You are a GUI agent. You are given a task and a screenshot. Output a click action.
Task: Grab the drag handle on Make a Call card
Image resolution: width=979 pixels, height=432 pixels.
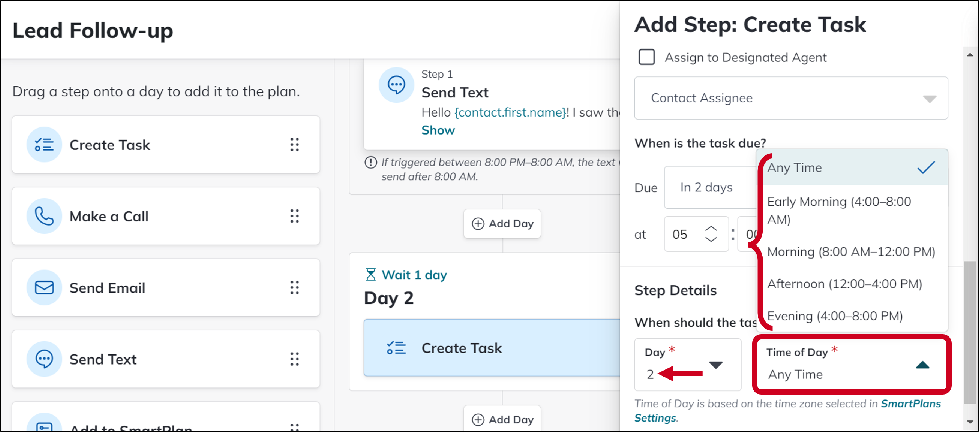(x=295, y=216)
